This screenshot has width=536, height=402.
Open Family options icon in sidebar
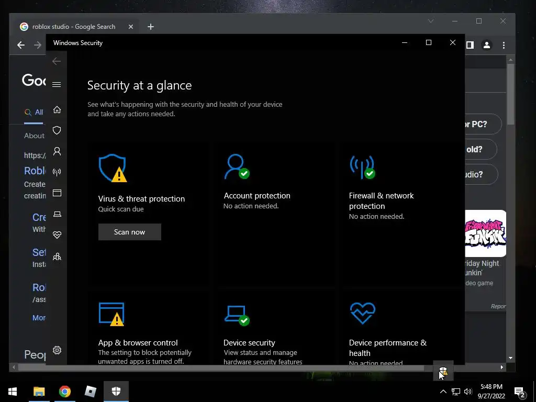click(x=57, y=256)
